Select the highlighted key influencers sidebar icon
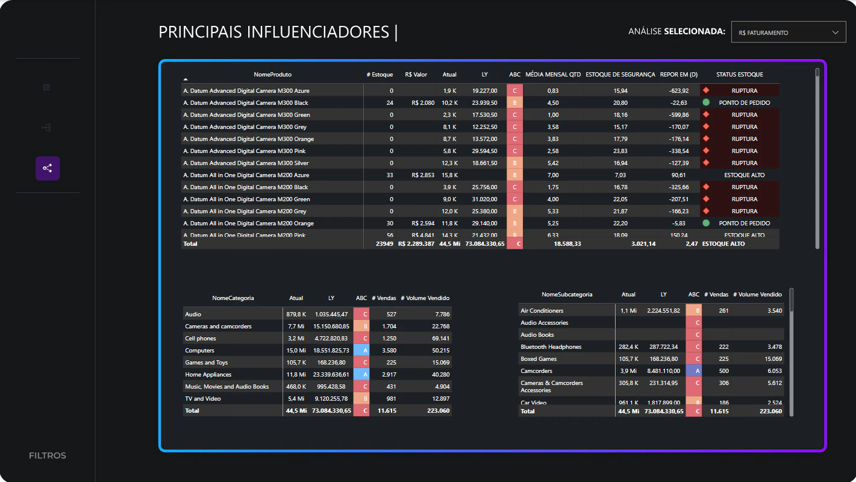Screen dimensions: 856x482 [48, 169]
